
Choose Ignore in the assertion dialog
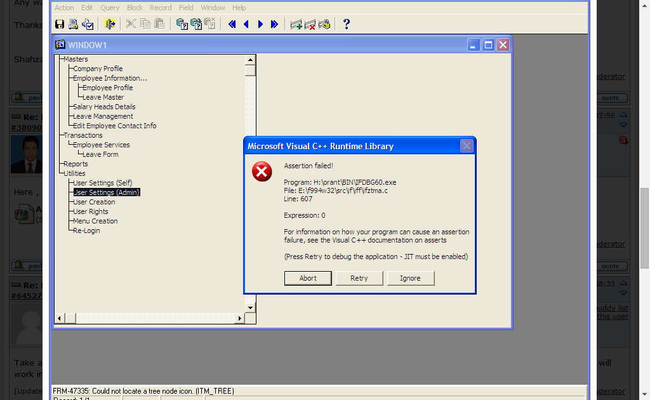(410, 278)
